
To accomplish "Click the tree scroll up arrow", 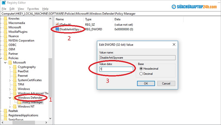I will click(50, 19).
